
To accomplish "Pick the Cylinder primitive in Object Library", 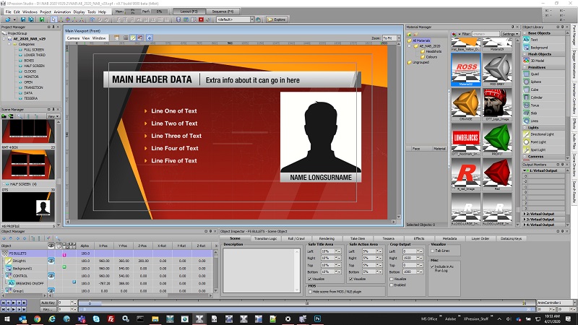I will coord(536,97).
